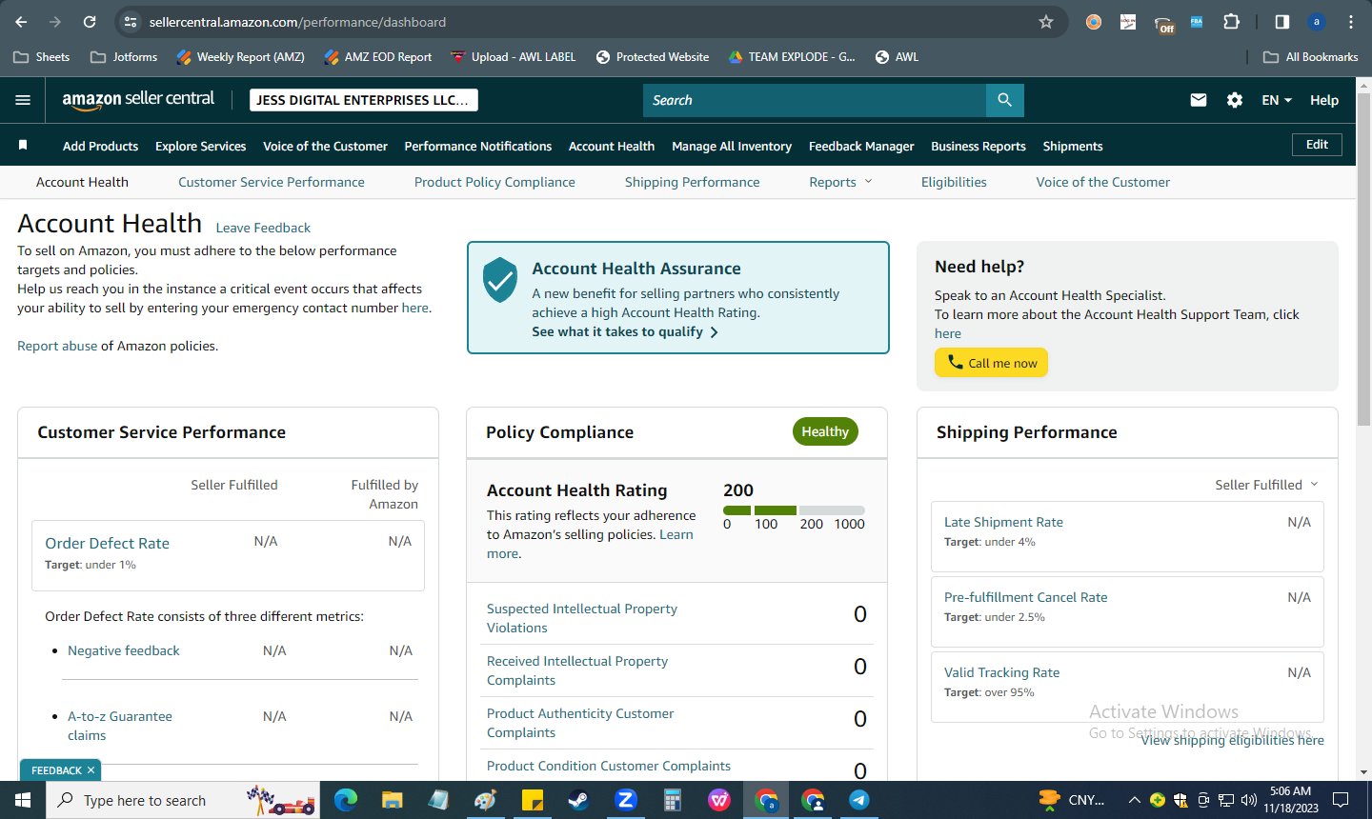Open Feedback Manager in top menu
This screenshot has width=1372, height=819.
tap(861, 146)
